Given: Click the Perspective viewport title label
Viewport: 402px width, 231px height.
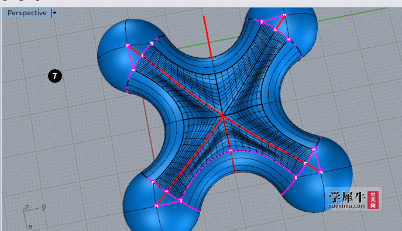Looking at the screenshot, I should tap(27, 13).
